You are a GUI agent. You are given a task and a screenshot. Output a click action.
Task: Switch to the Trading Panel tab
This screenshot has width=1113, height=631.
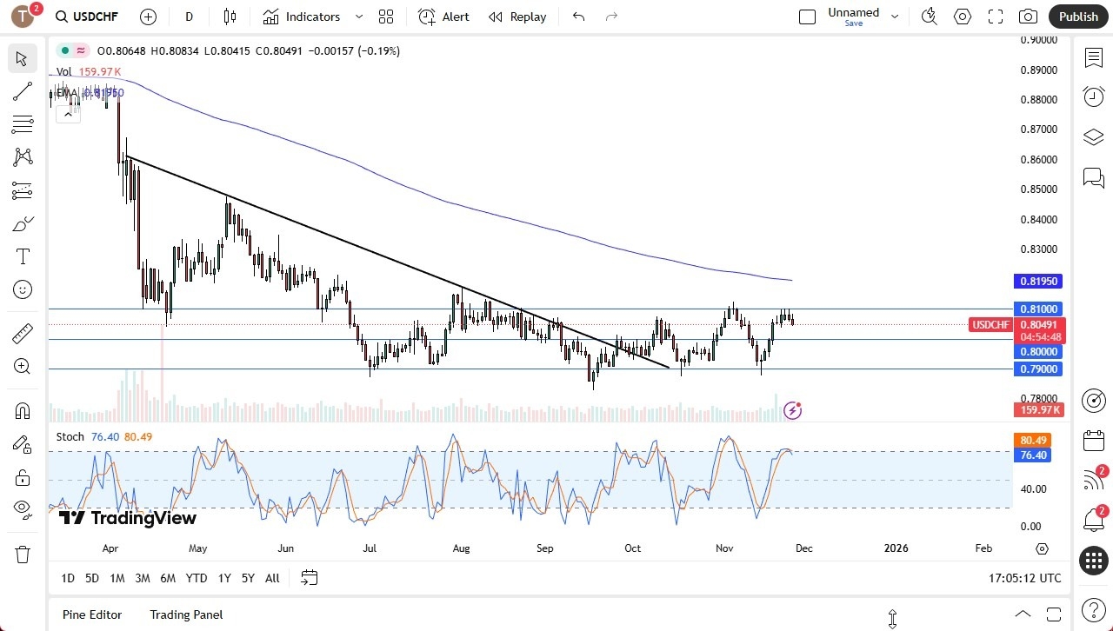186,614
